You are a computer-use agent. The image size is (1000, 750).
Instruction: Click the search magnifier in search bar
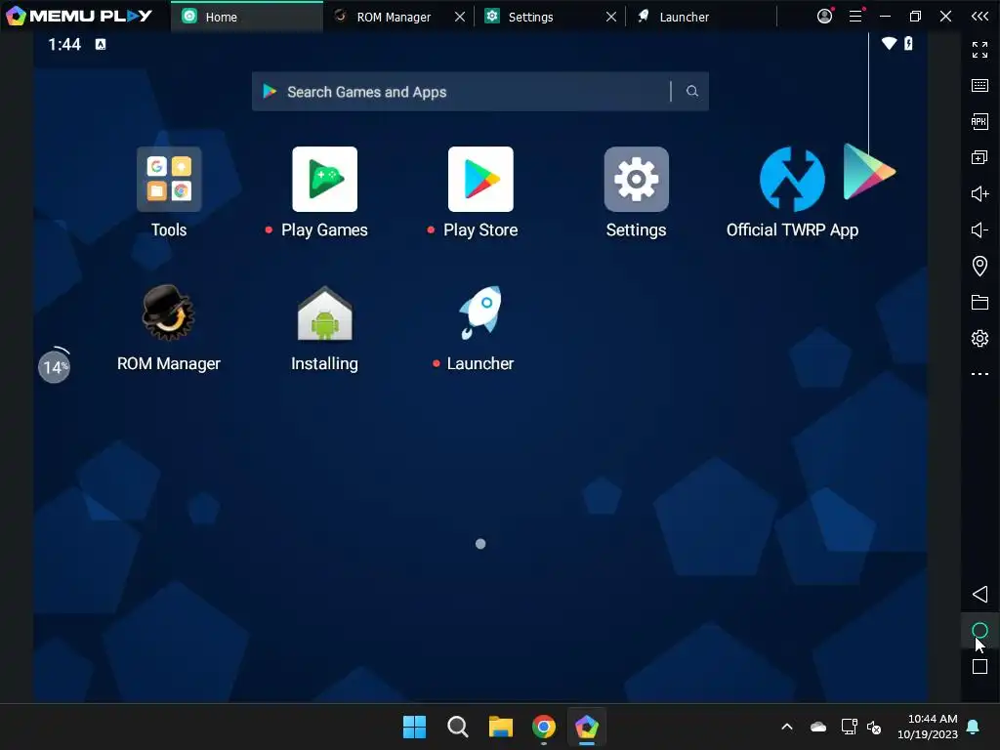pyautogui.click(x=692, y=91)
